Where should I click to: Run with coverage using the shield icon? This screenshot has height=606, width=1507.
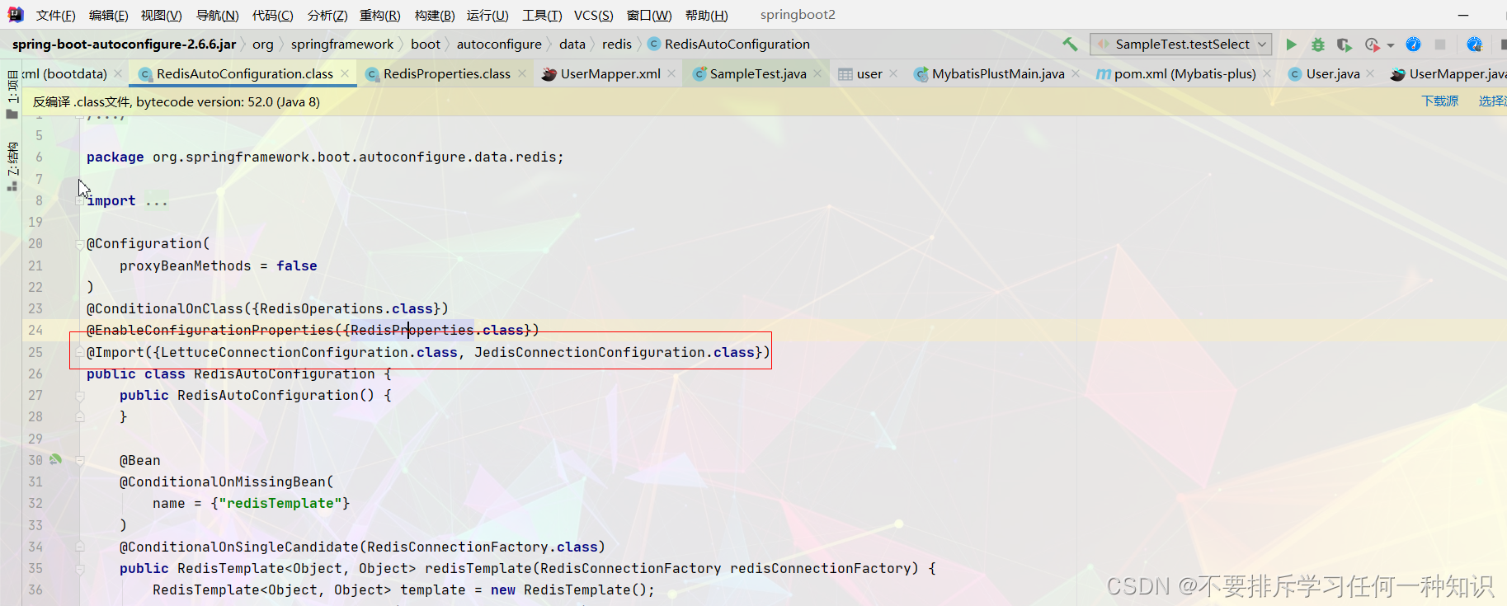coord(1345,45)
